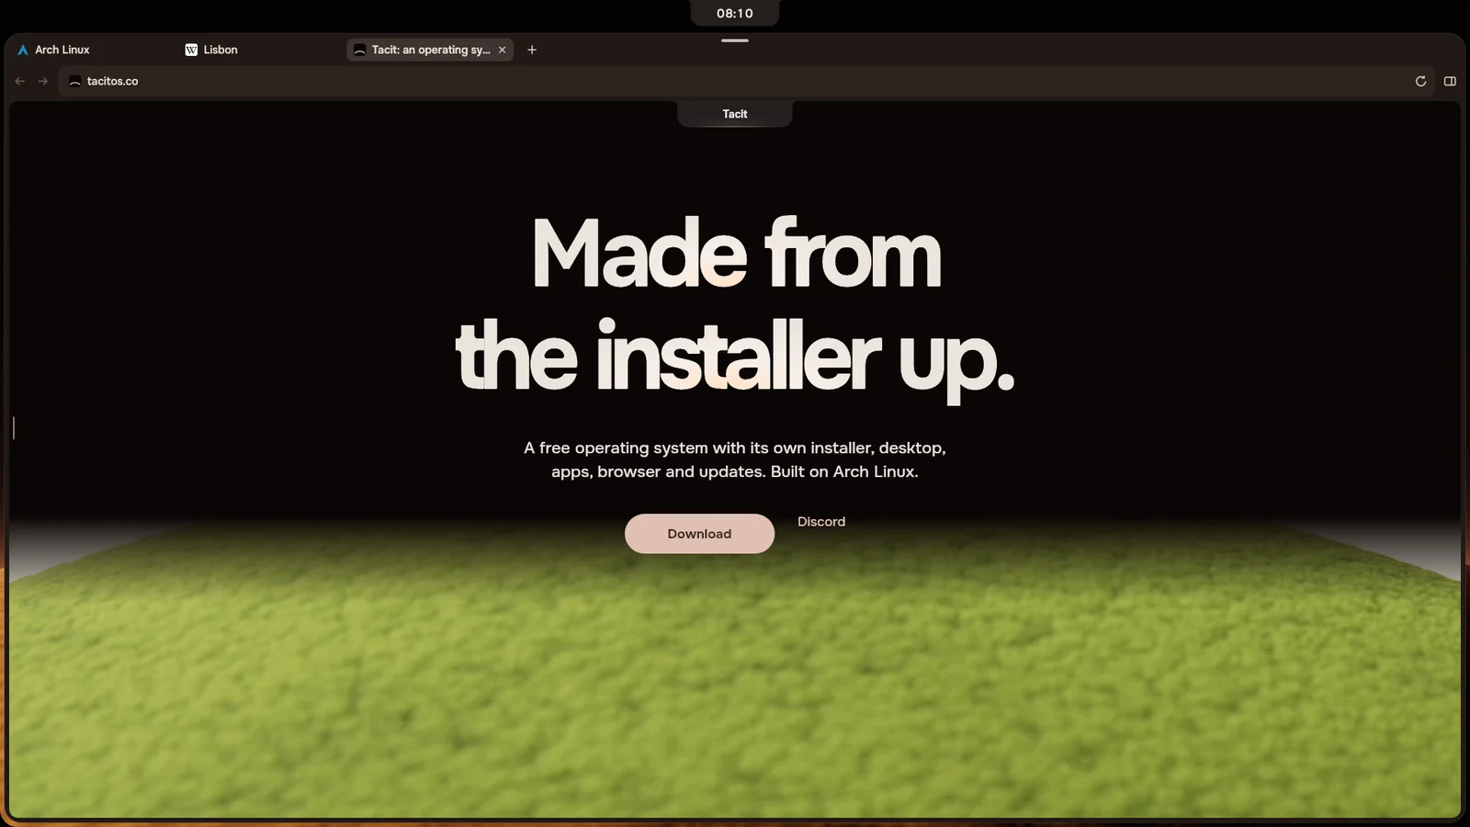Switch to the Lisbon tab
The height and width of the screenshot is (827, 1470).
pos(262,50)
